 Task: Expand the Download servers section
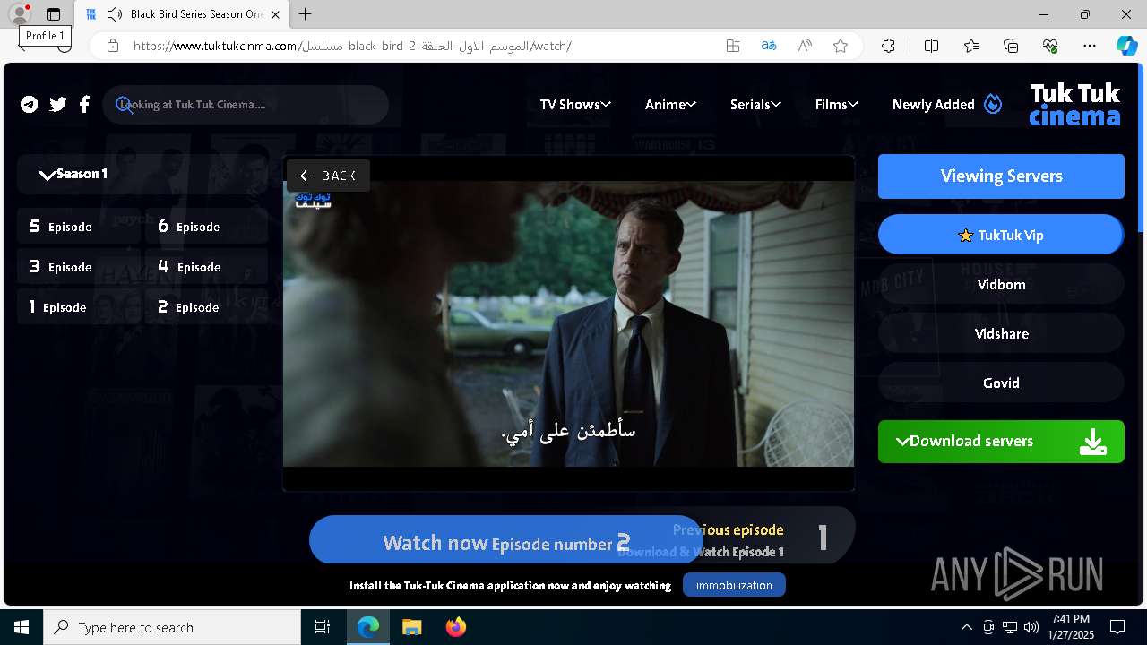pos(1001,442)
